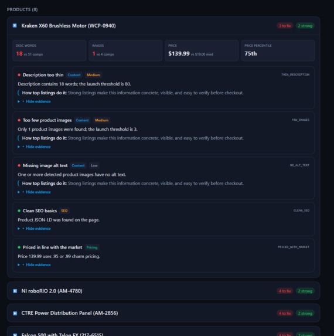Viewport: 334px width, 336px height.
Task: Select the DESC WORDS stat card showing 18
Action: point(49,50)
